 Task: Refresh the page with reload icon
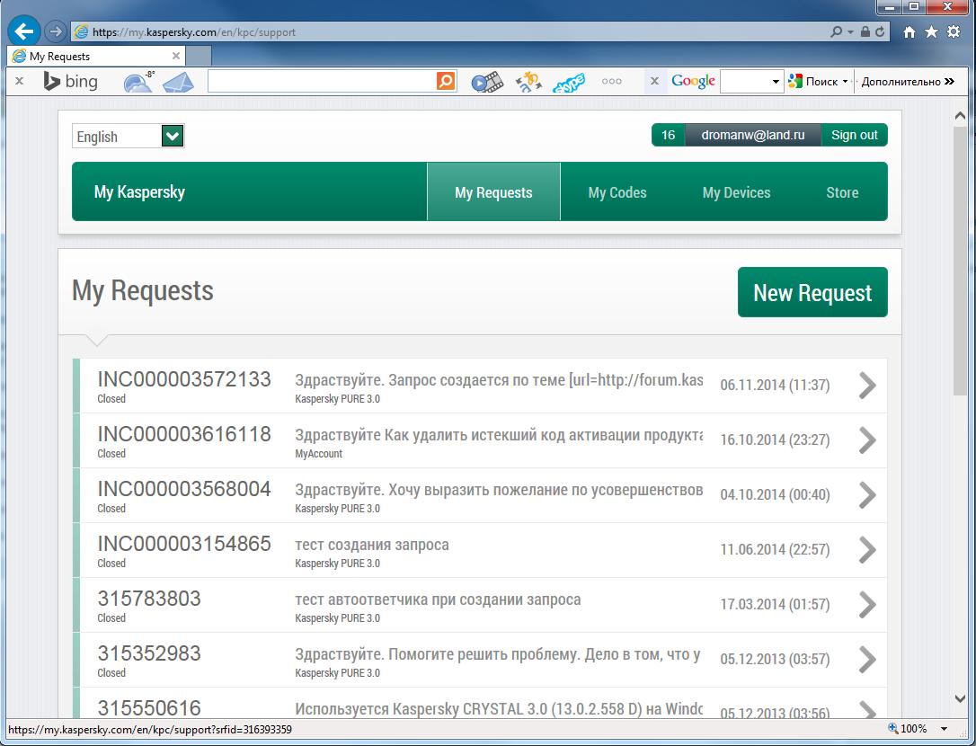(x=880, y=31)
